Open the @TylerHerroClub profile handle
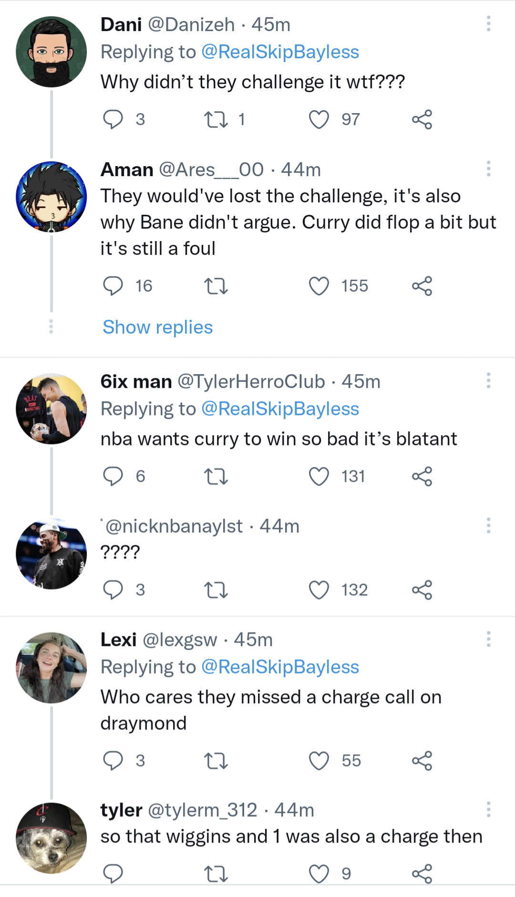This screenshot has height=897, width=515. coord(251,382)
